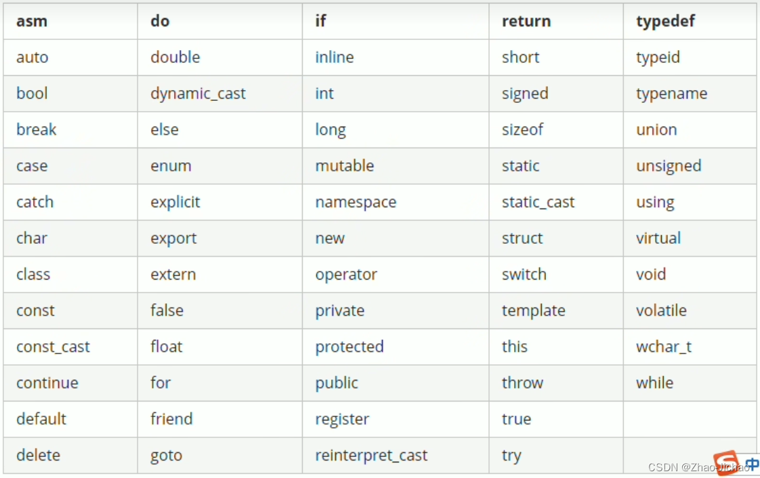
Task: Click the explicit keyword entry
Action: (175, 202)
